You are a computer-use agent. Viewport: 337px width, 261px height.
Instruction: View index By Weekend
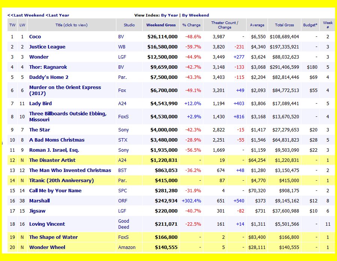[x=196, y=15]
